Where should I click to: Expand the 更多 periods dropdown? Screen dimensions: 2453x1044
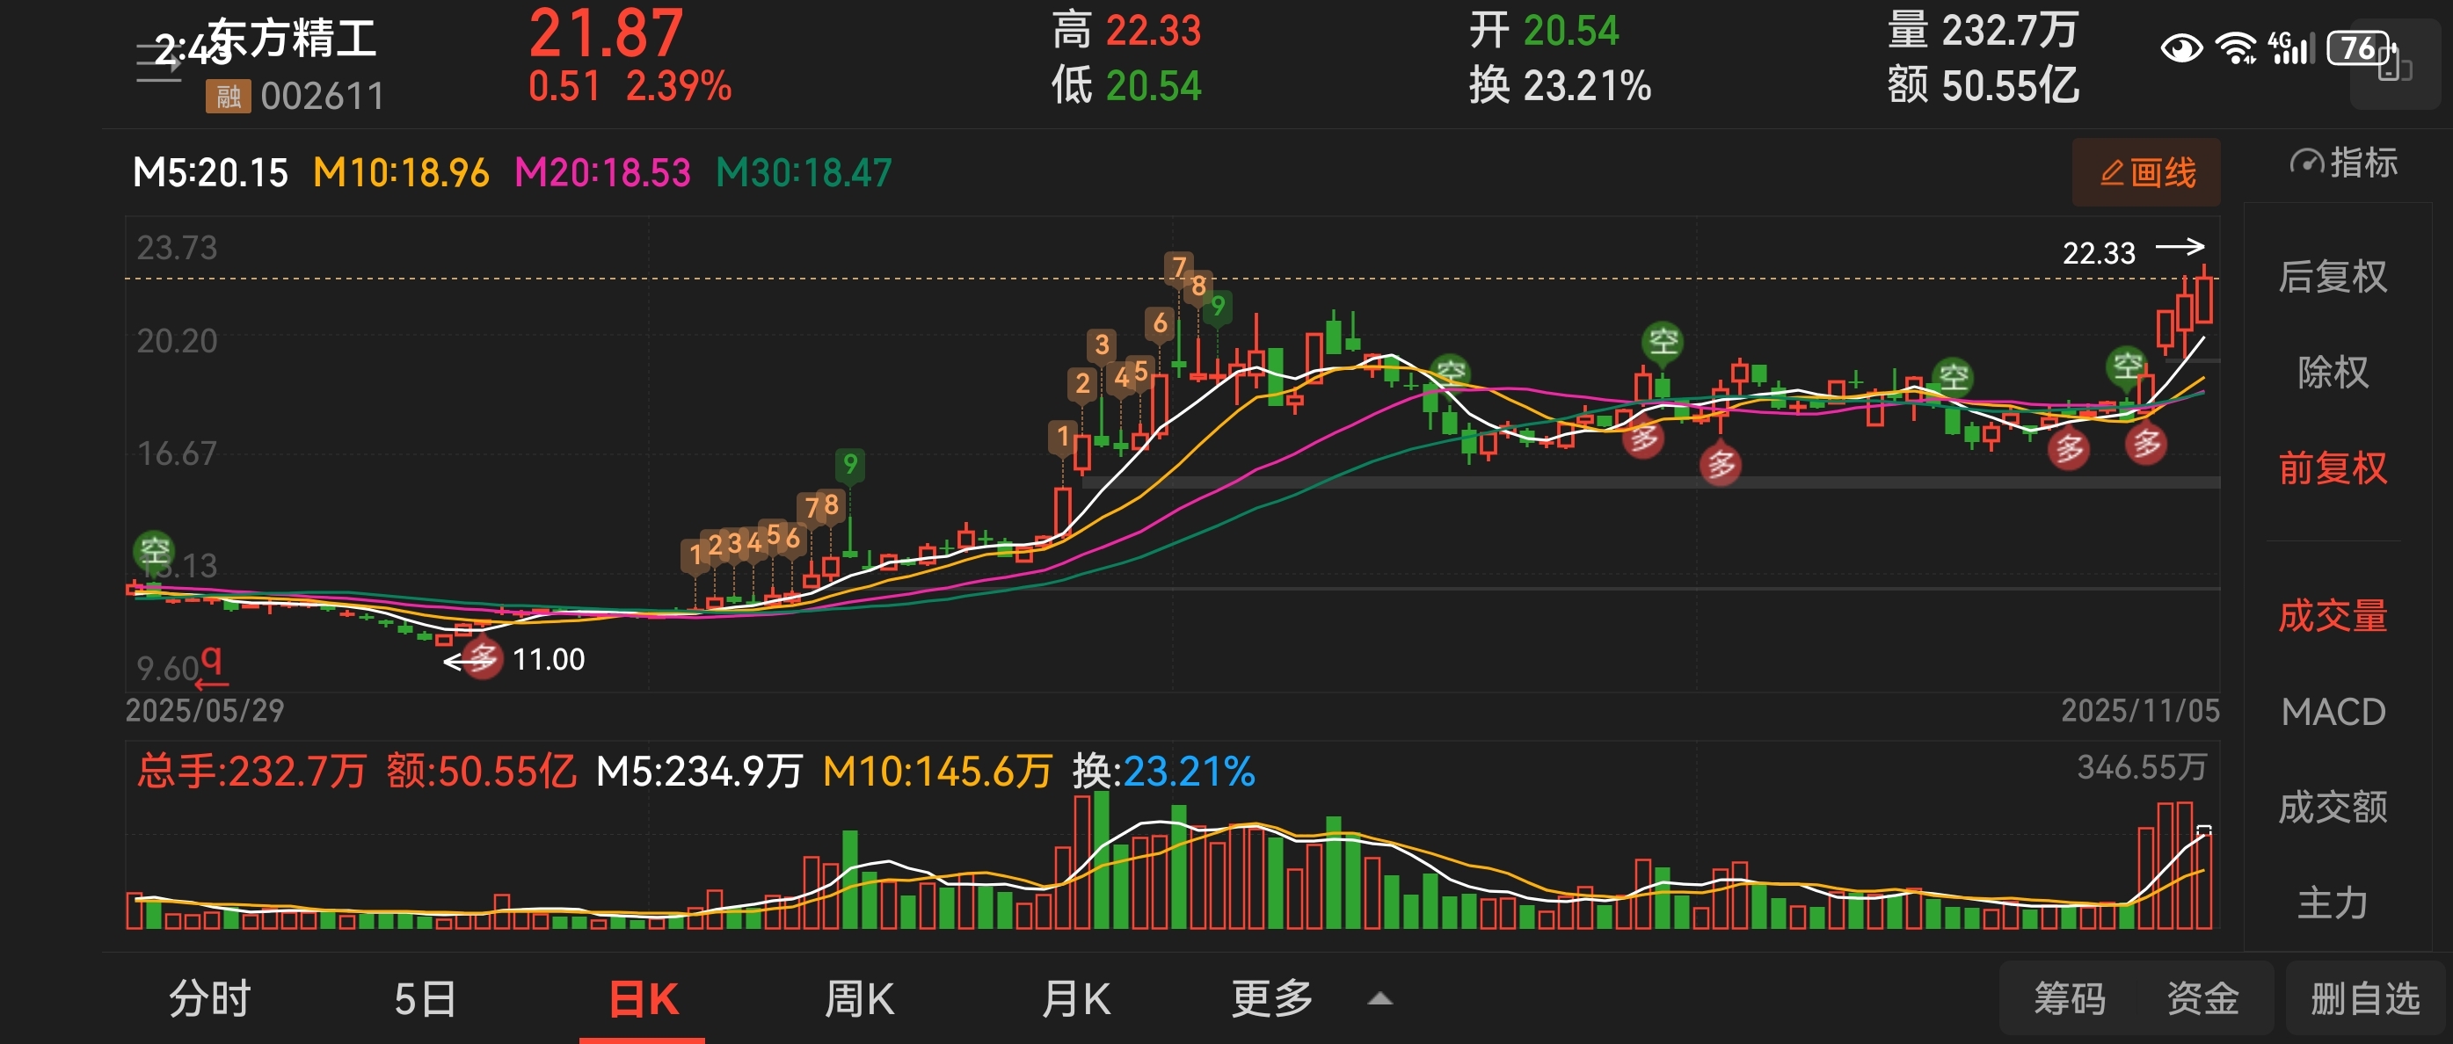click(1271, 998)
